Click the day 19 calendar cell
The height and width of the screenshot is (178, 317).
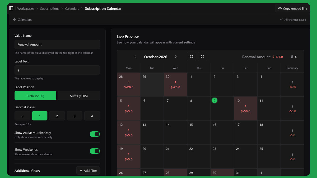tap(129, 157)
